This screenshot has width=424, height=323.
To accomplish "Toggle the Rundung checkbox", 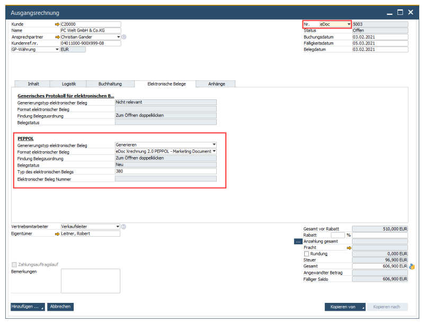I will point(306,254).
